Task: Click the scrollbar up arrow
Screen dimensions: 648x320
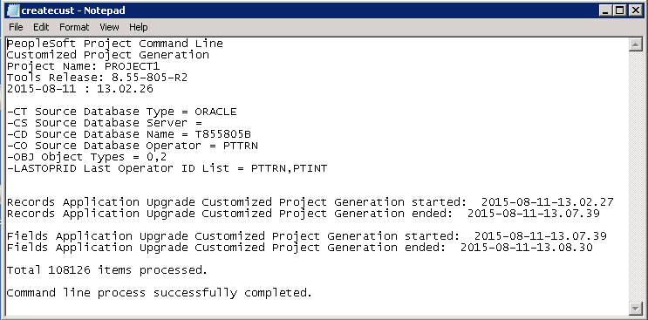Action: pos(635,44)
